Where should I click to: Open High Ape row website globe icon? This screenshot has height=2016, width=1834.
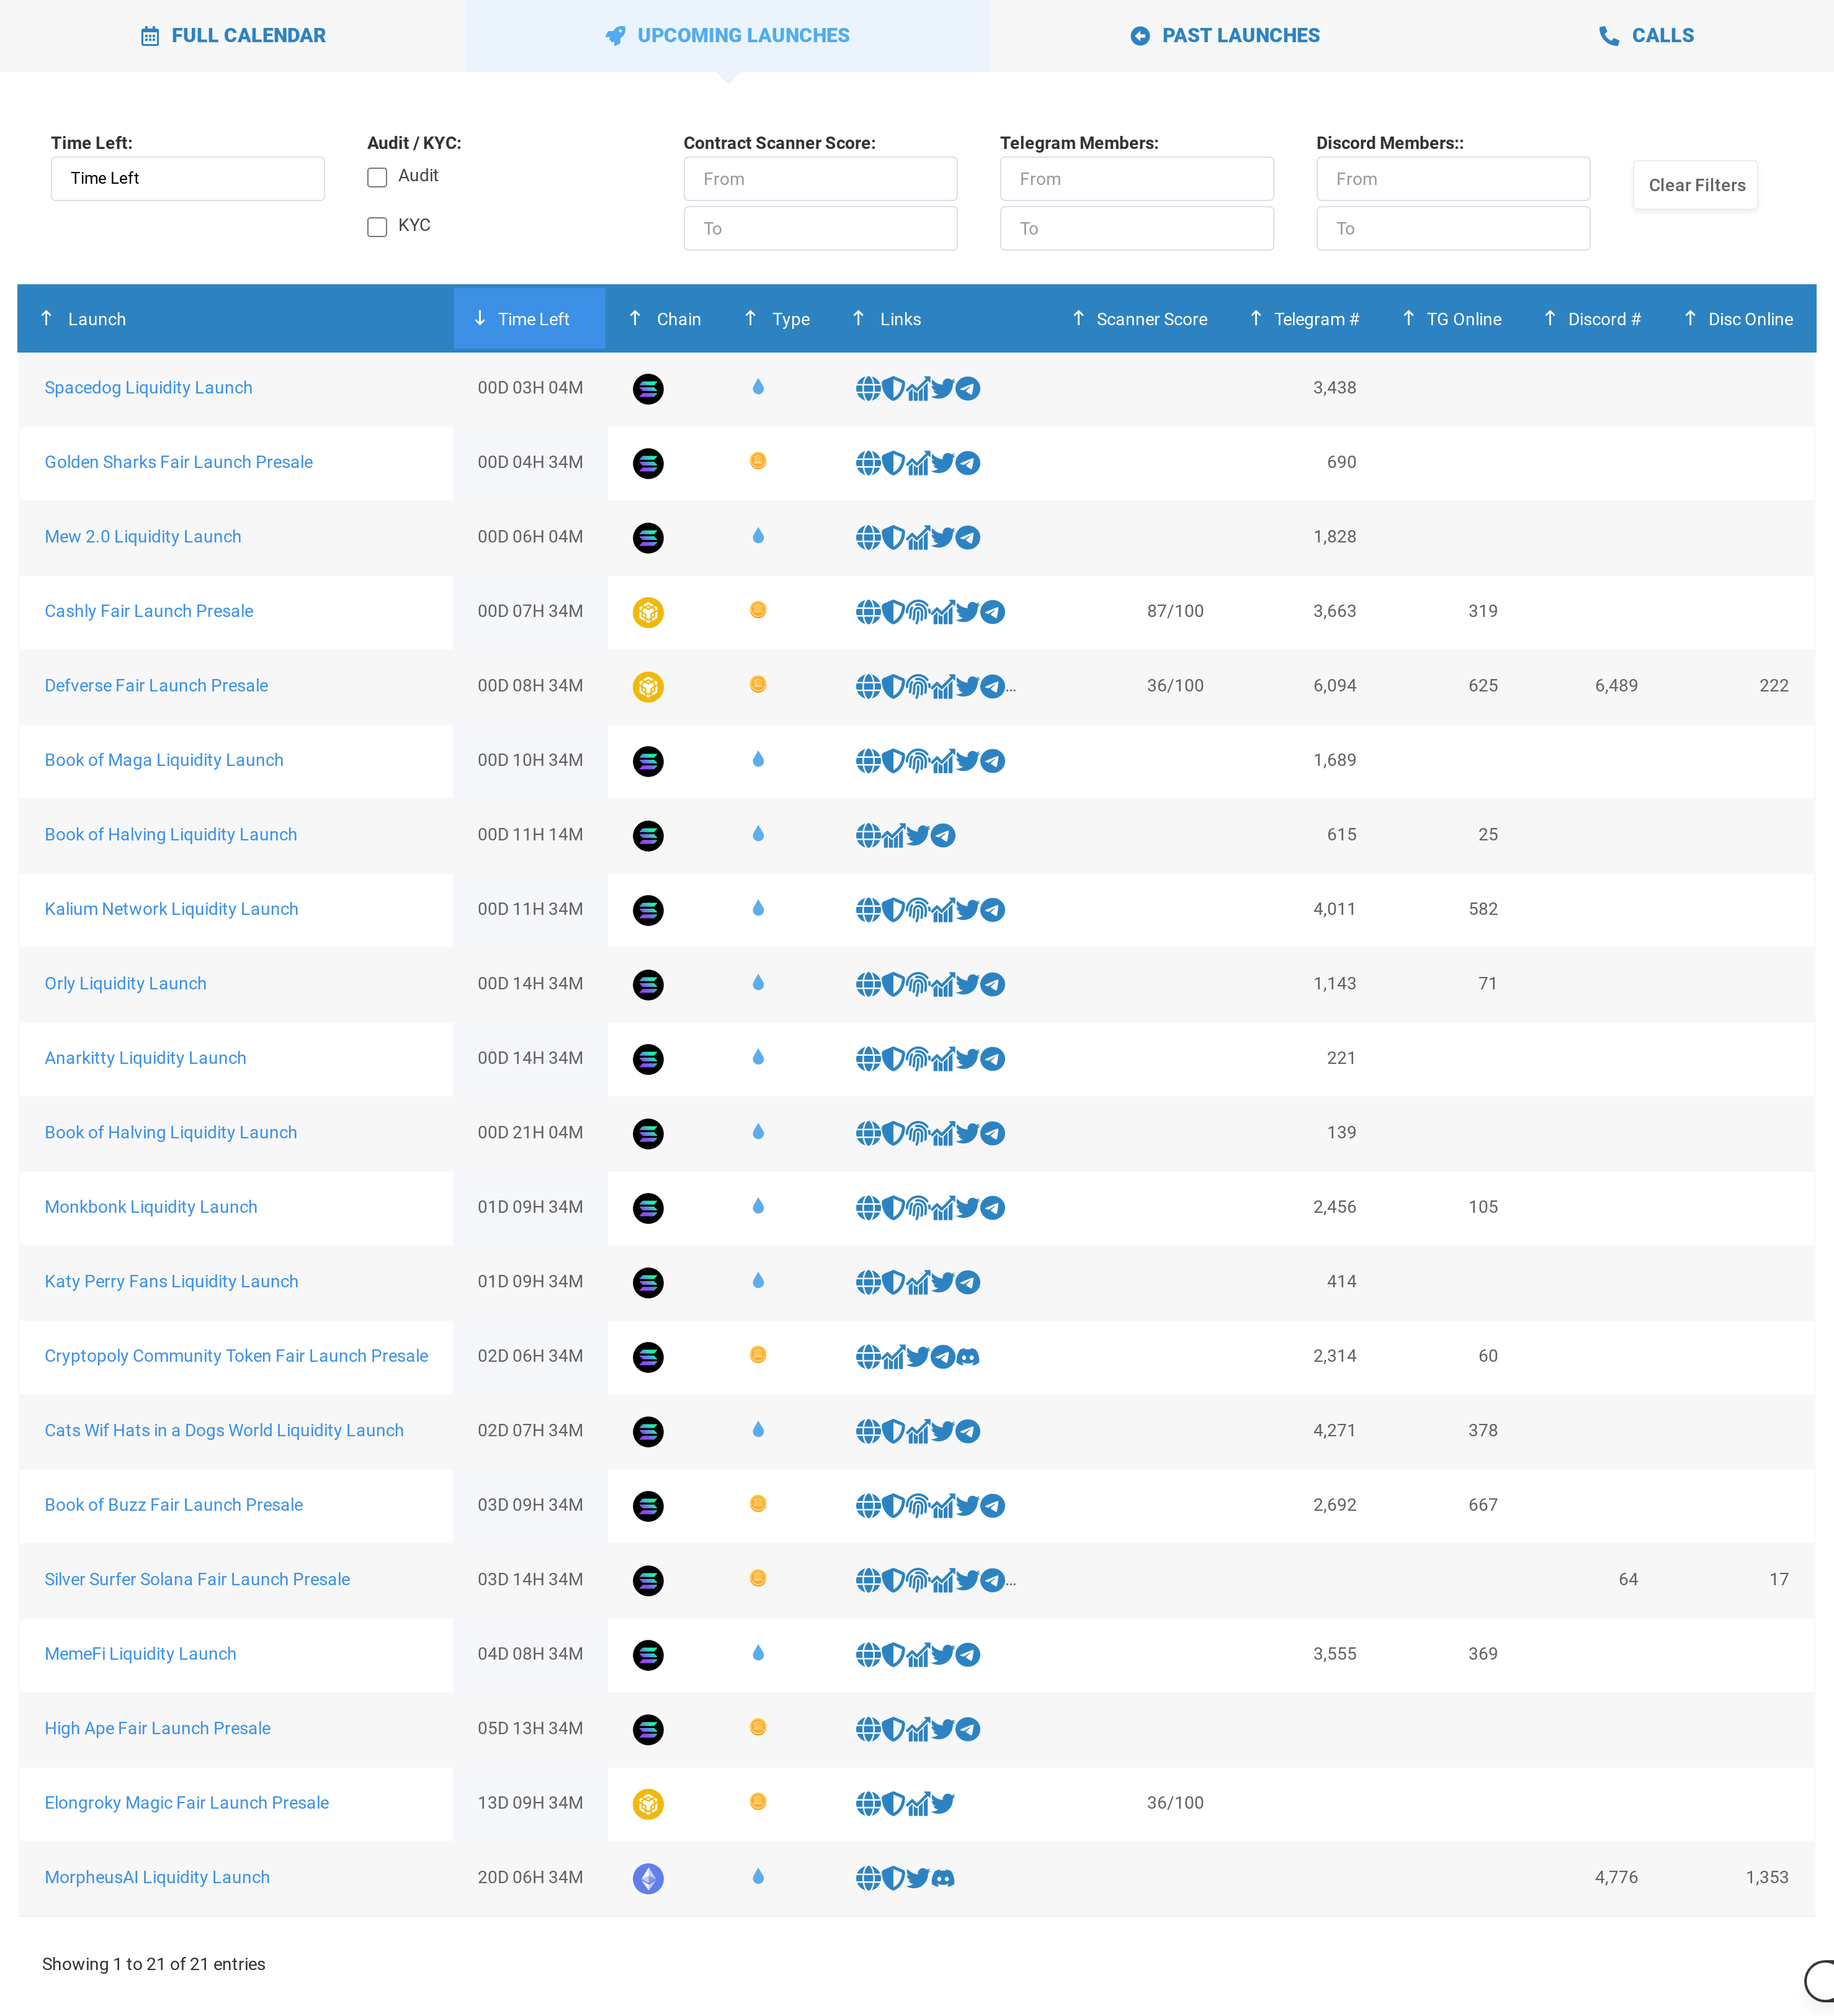coord(867,1729)
